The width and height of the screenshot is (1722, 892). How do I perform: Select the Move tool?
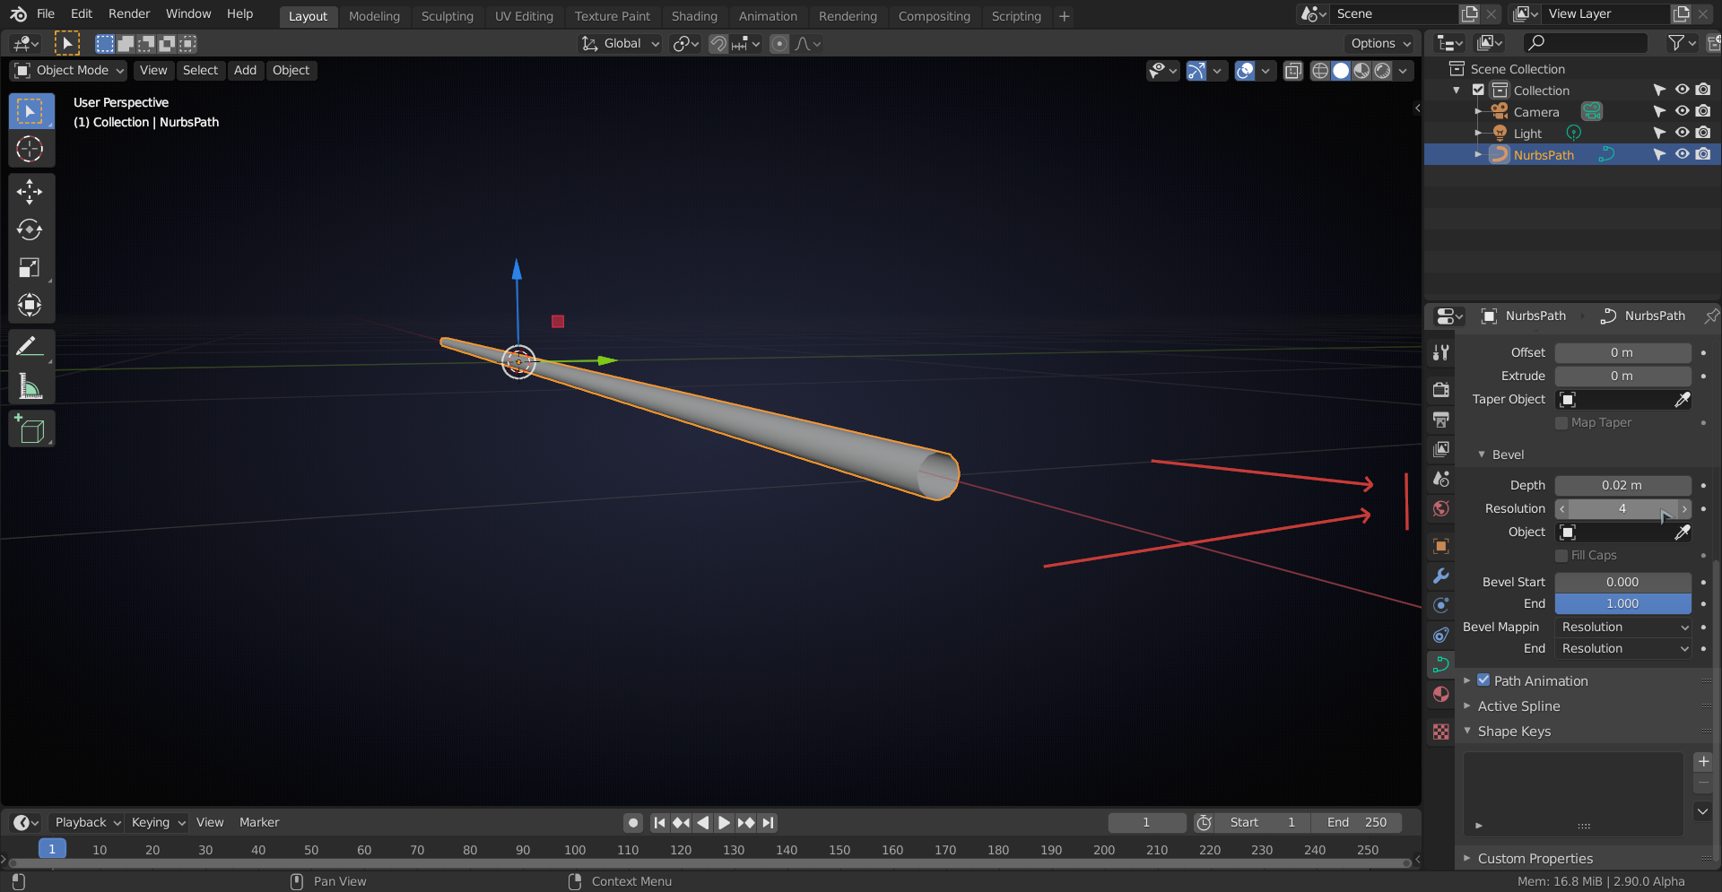30,191
